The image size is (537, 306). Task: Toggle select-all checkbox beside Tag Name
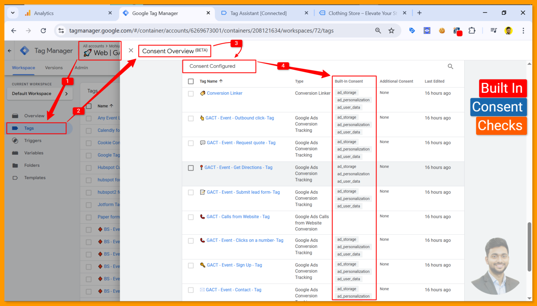click(x=191, y=81)
